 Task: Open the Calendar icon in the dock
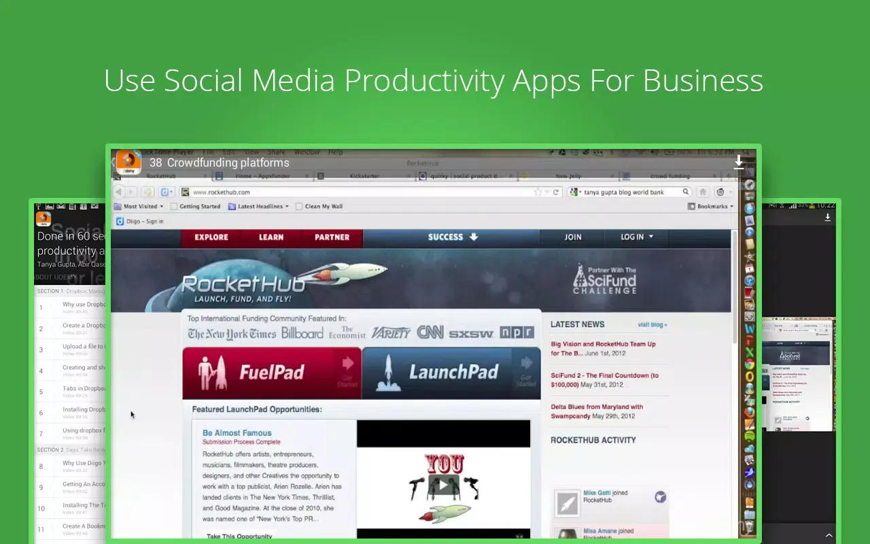click(750, 269)
